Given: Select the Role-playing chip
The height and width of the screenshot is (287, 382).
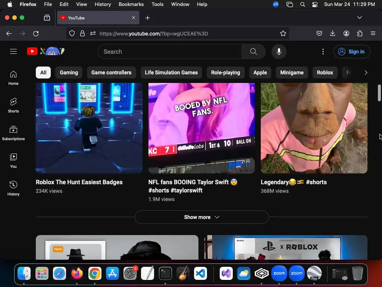Looking at the screenshot, I should pos(226,72).
